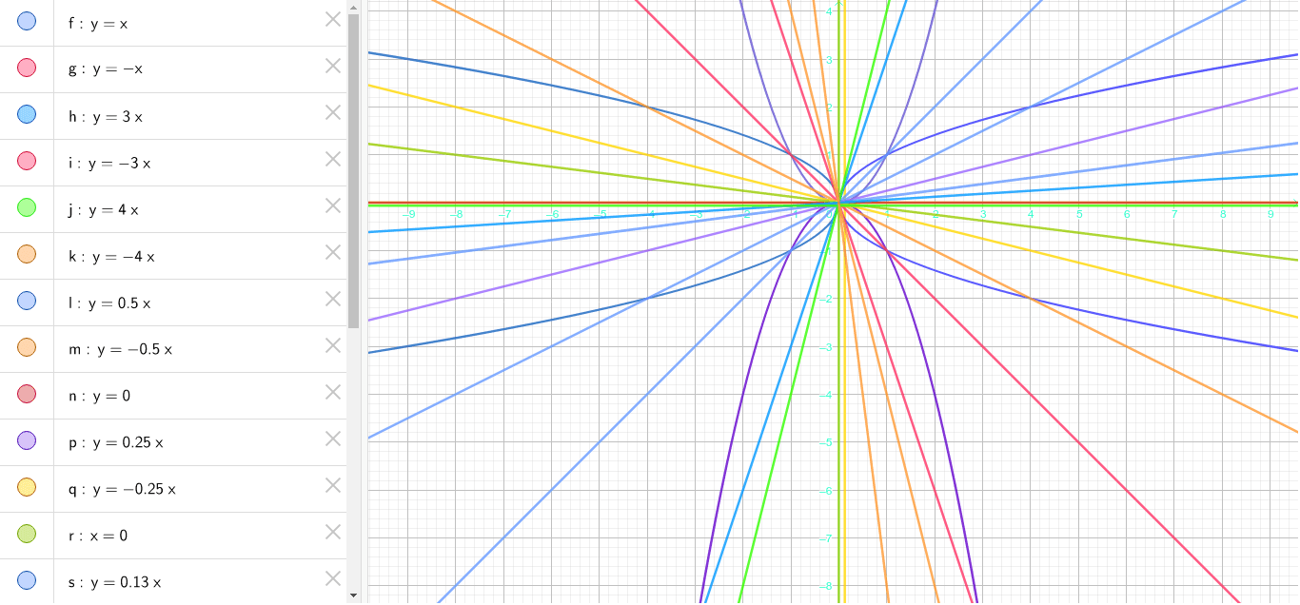Select the equation text i: y = −3x
Screen dimensions: 1300x605
[109, 163]
